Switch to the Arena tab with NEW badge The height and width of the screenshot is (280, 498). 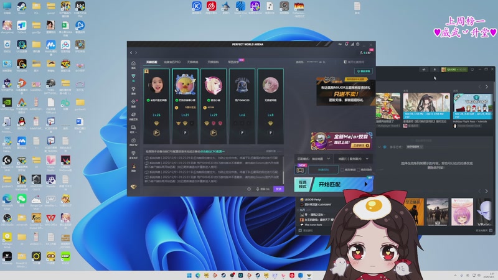pyautogui.click(x=234, y=62)
